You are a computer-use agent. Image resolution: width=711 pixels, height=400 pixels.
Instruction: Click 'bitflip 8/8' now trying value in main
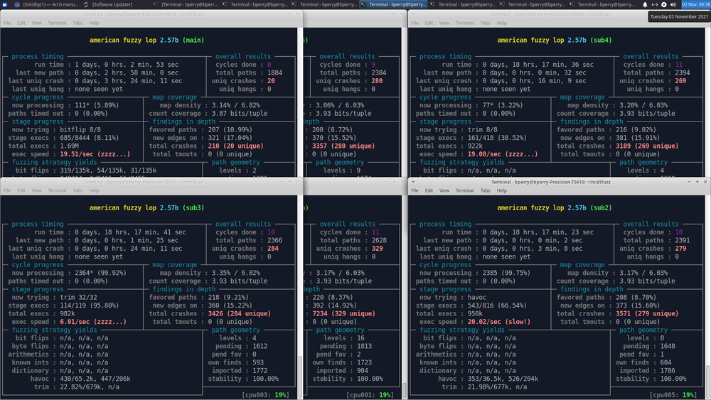coord(80,129)
